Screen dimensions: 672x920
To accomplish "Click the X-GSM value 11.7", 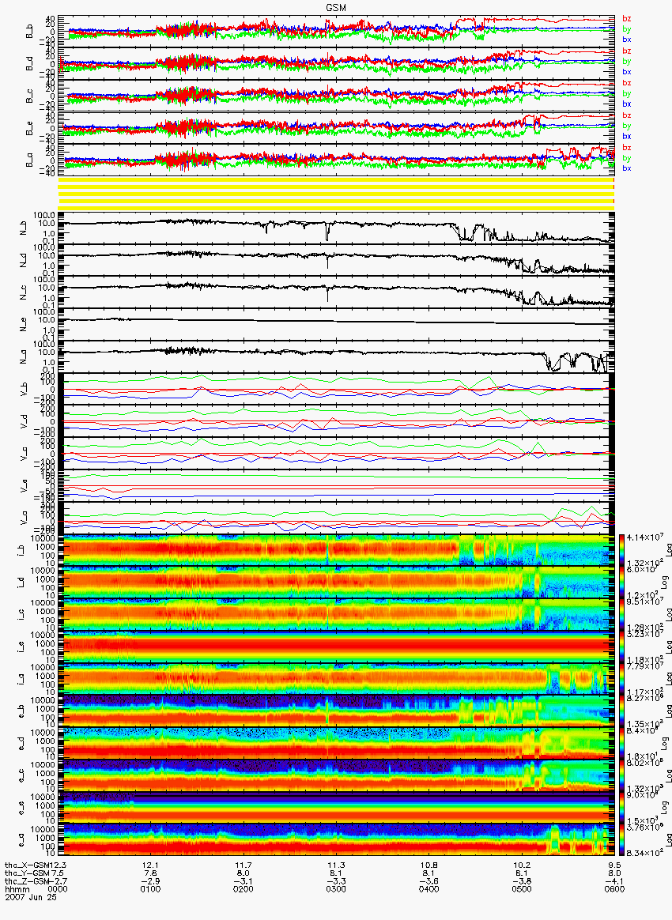I will (x=243, y=866).
